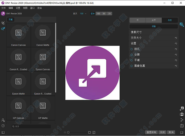
Task: Click the Resize module icon on the right
Action: coord(182,108)
